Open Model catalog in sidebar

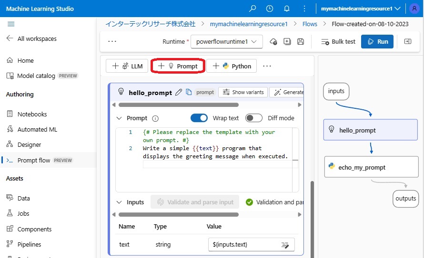tap(42, 76)
